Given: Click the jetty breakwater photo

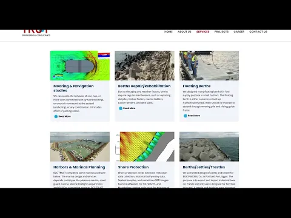Looking at the screenshot, I should pyautogui.click(x=209, y=147).
